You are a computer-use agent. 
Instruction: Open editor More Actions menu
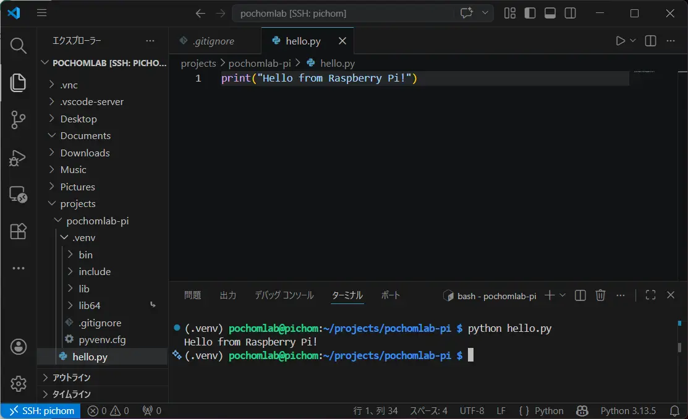tap(671, 41)
